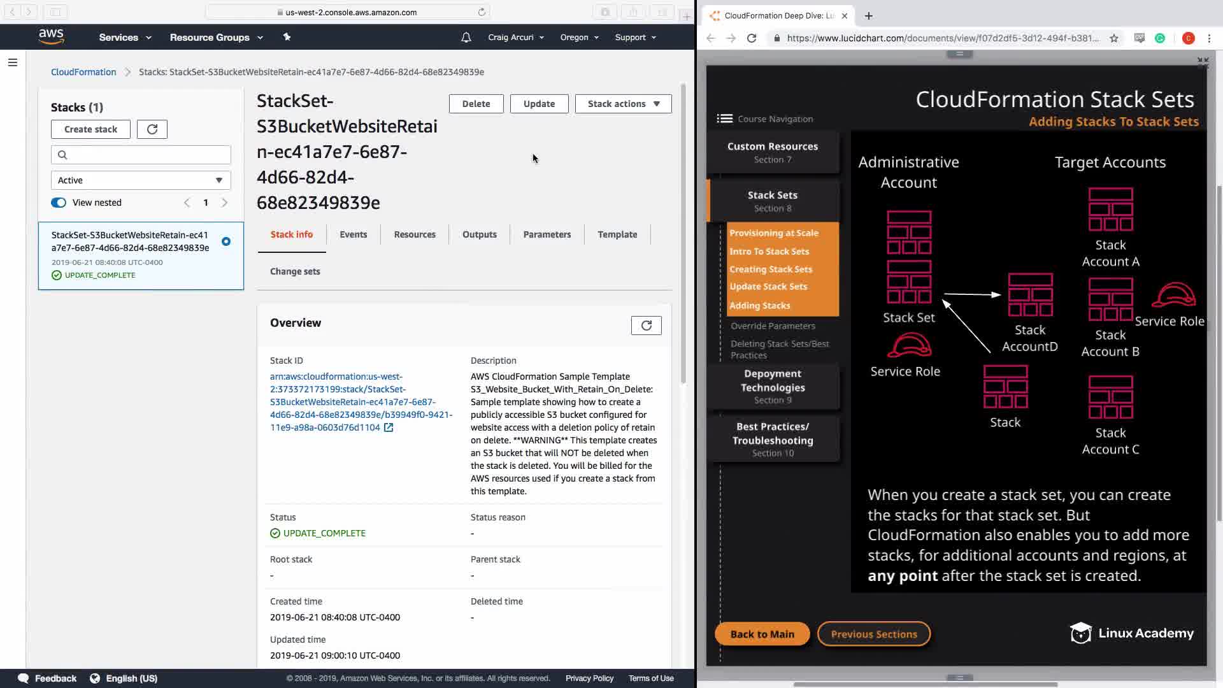Open the hamburger side navigation menu

coord(12,62)
